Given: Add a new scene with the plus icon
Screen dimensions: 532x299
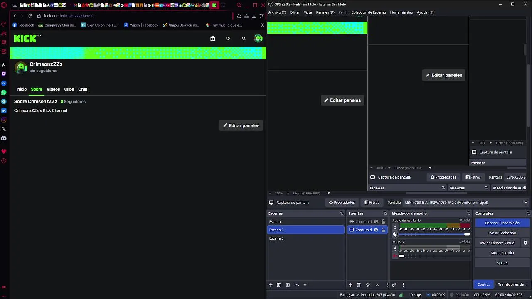Looking at the screenshot, I should [x=271, y=285].
